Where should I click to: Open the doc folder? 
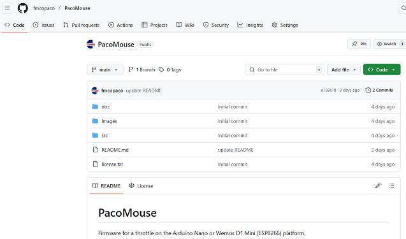click(x=106, y=106)
